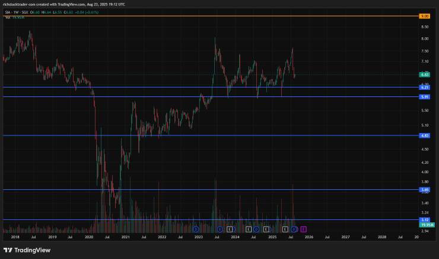Click the 2028 label on time axis
This screenshot has width=439, height=259.
tap(382, 237)
